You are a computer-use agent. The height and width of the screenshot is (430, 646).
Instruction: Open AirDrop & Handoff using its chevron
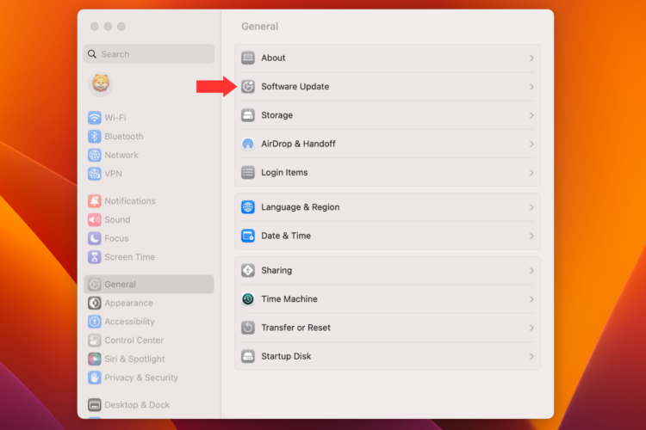tap(531, 144)
